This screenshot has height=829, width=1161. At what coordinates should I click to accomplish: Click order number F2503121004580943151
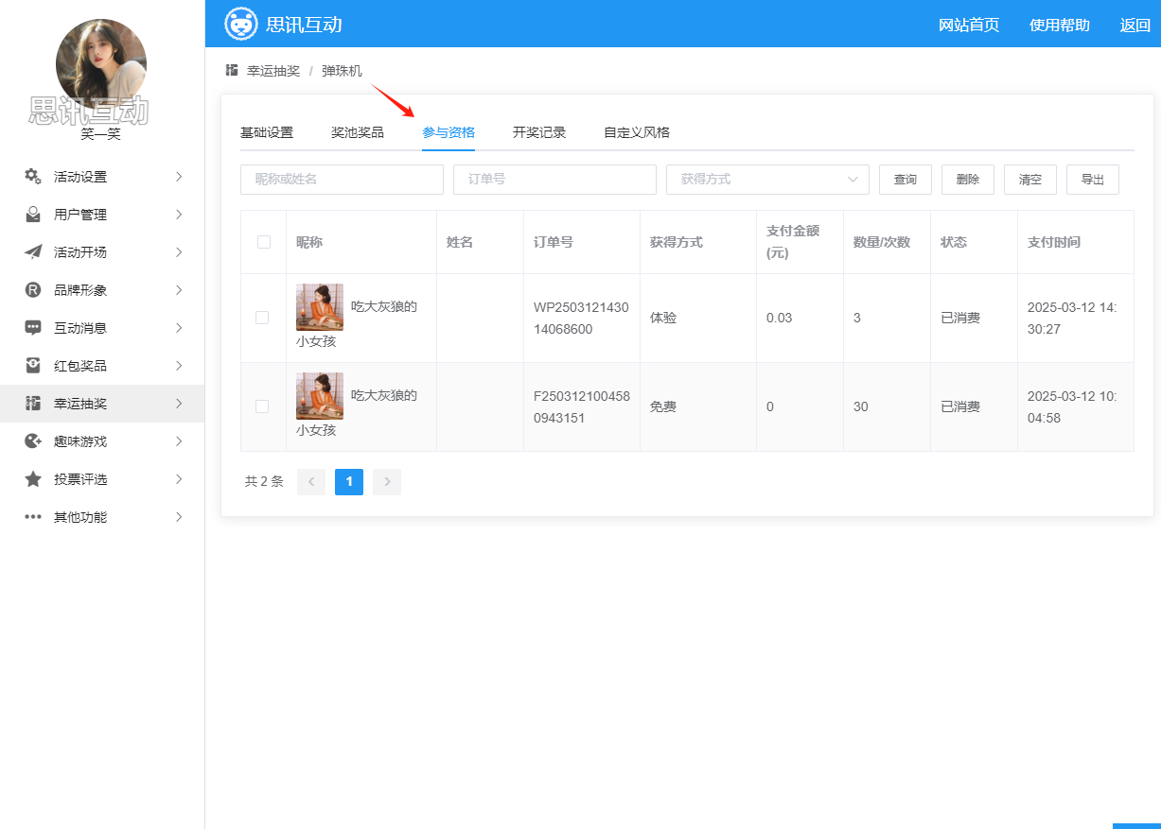(x=581, y=406)
